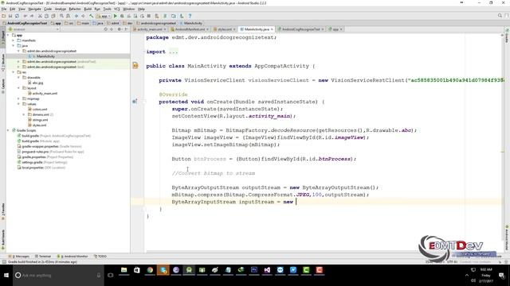Switch to the AndroidManifest.xml tab
This screenshot has height=286, width=510.
[190, 29]
